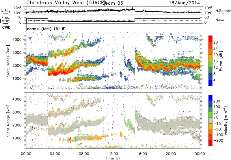Click the 'normal (fast) 151 IF' mode text
Screen dimensions: 231x160
click(46, 29)
